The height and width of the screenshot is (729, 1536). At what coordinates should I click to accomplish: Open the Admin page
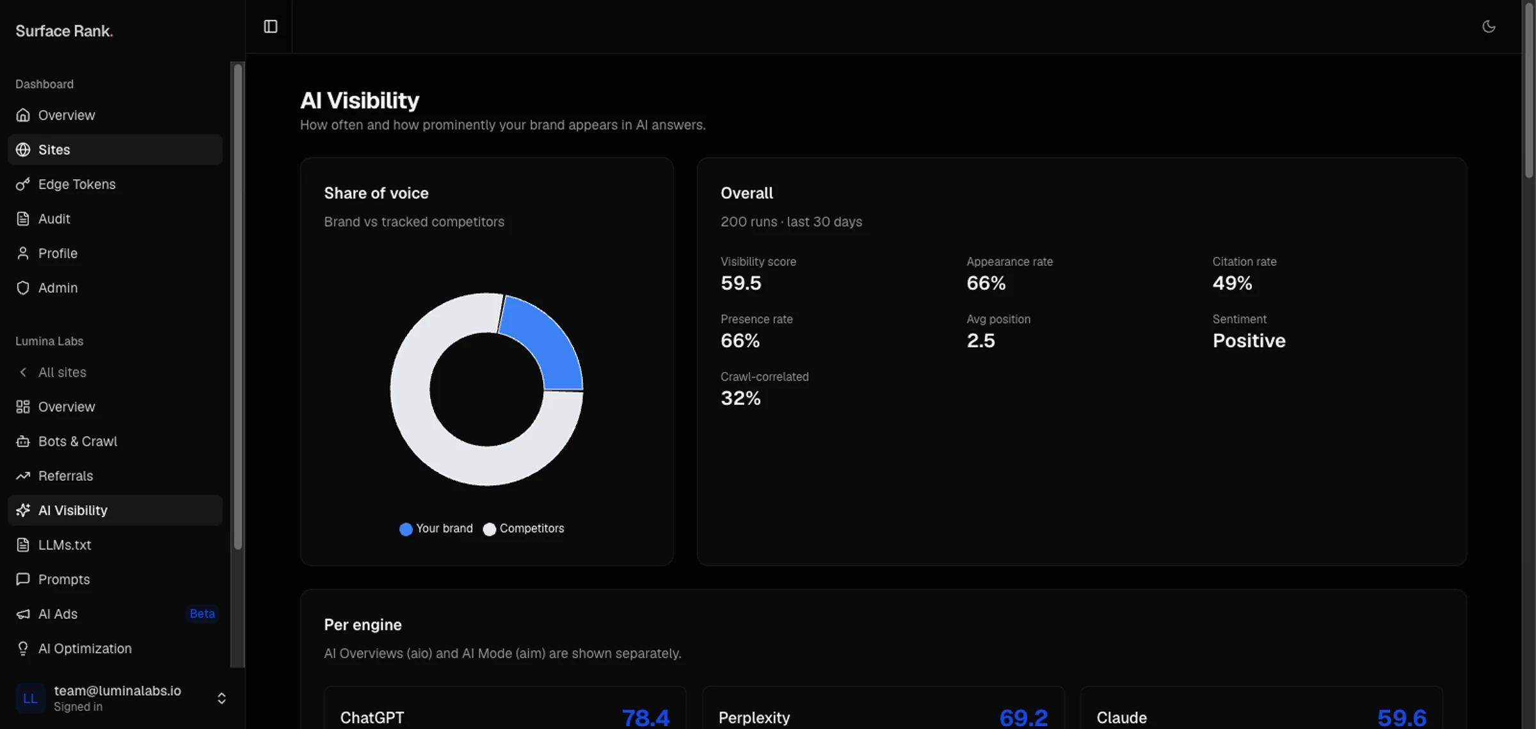tap(115, 288)
